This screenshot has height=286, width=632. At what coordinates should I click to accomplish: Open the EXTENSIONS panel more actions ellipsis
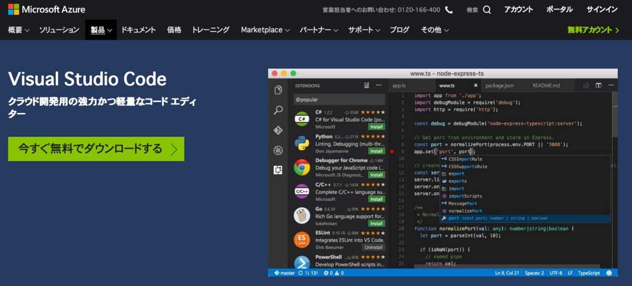click(380, 85)
